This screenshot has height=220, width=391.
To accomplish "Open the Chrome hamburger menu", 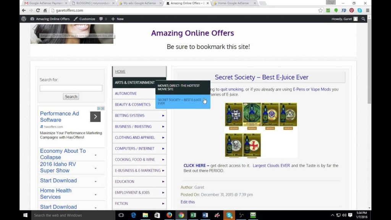I will (368, 10).
